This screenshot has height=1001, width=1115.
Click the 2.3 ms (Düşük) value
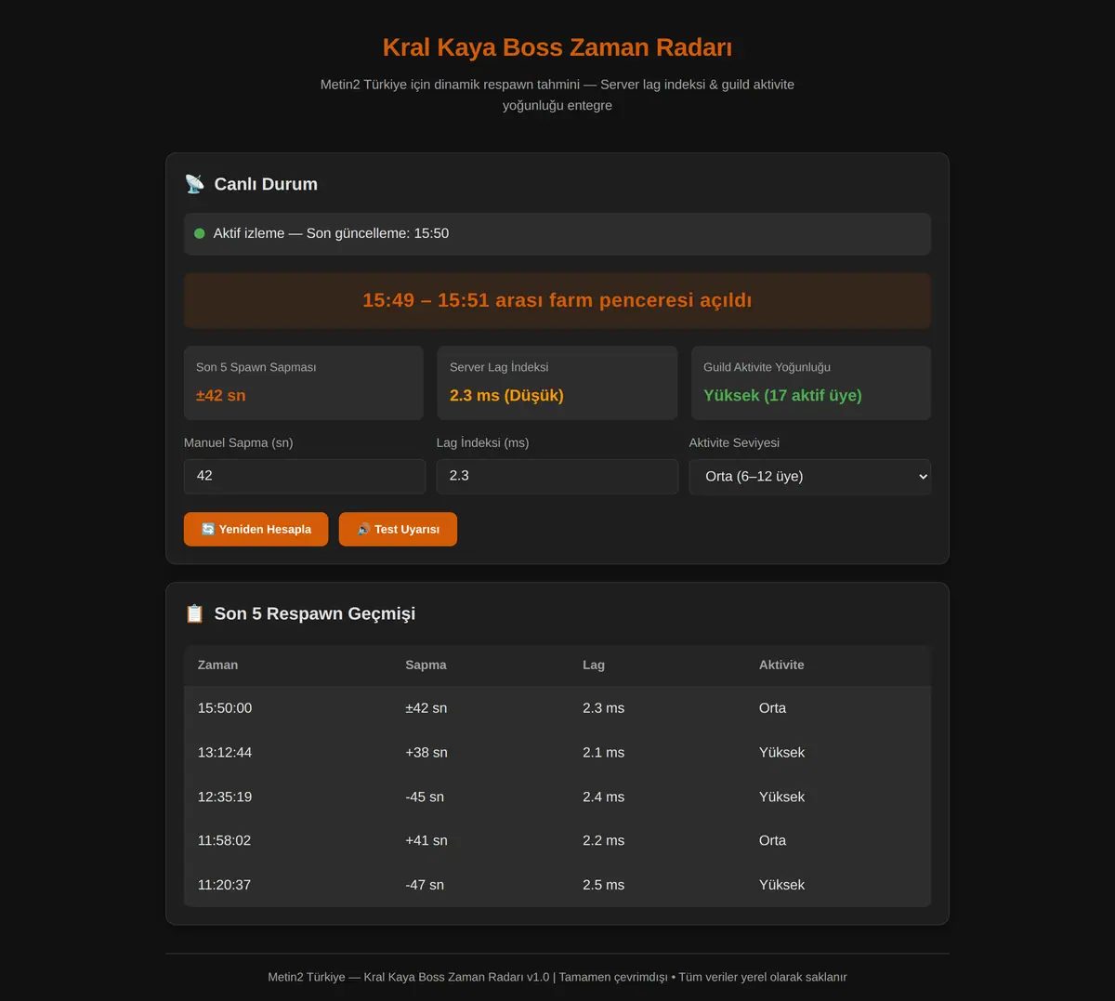(x=506, y=395)
